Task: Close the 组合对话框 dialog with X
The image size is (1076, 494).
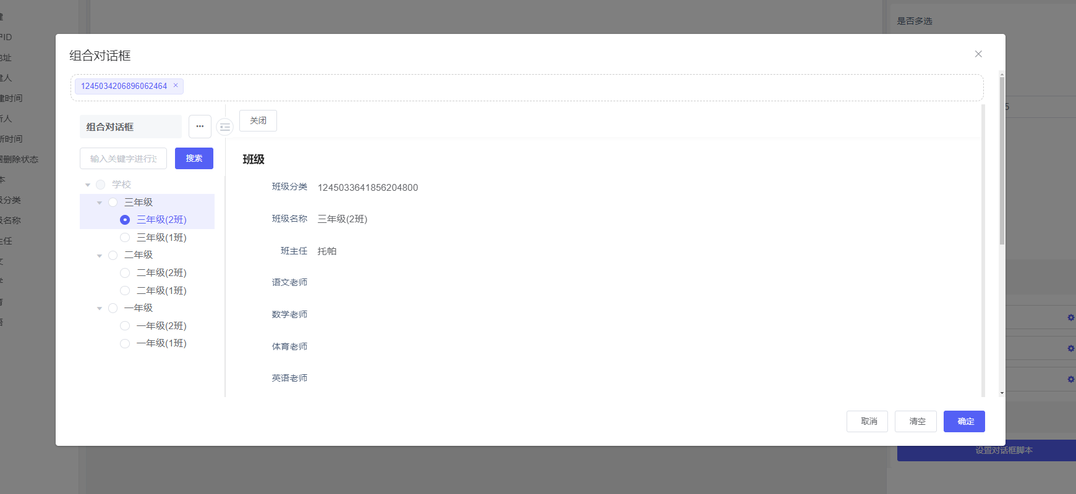Action: 978,54
